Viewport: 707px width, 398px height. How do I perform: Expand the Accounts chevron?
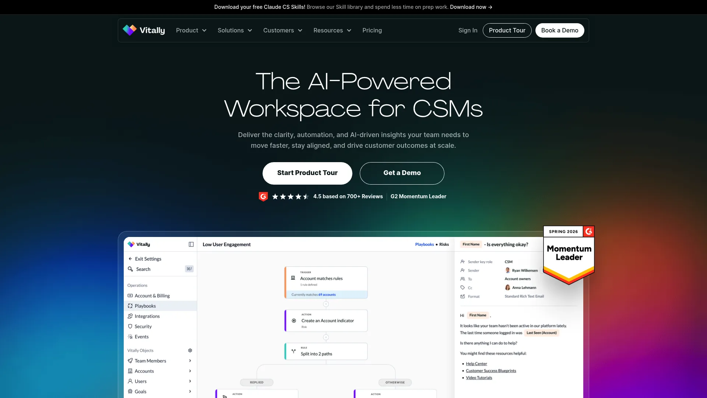(x=190, y=371)
